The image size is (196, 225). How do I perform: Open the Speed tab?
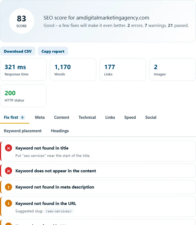130,117
